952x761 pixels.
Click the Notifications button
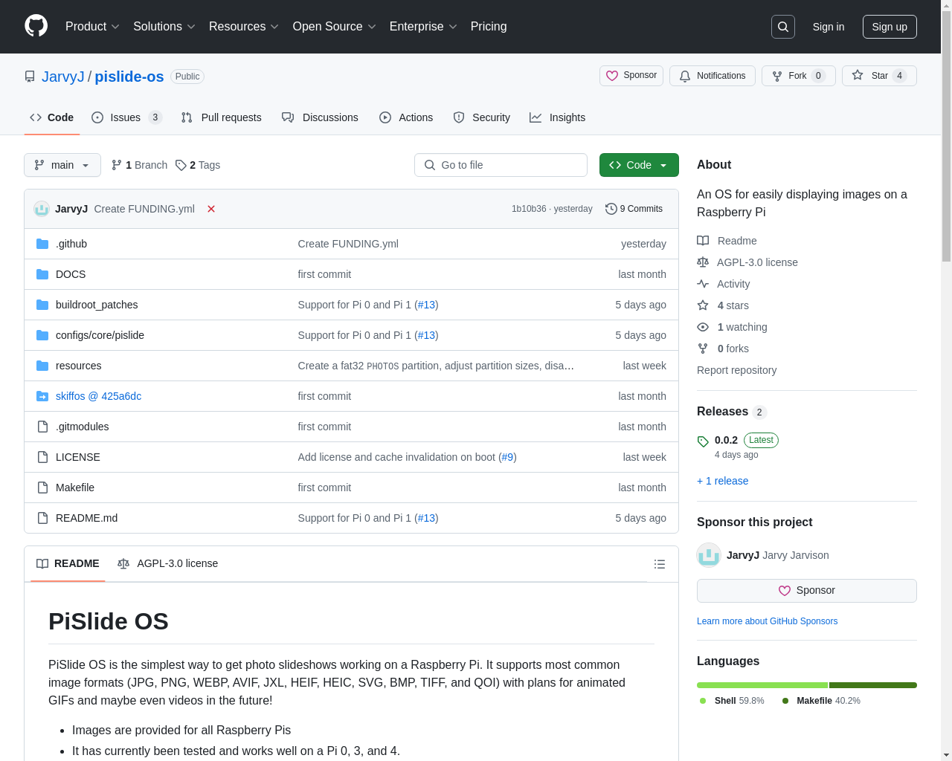pos(713,76)
